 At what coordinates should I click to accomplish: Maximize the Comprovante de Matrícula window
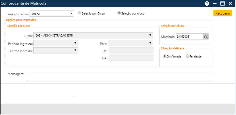(223, 3)
